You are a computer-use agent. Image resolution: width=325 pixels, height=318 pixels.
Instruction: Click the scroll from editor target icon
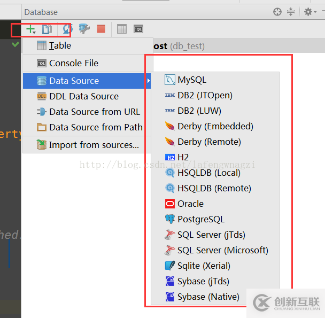point(277,12)
